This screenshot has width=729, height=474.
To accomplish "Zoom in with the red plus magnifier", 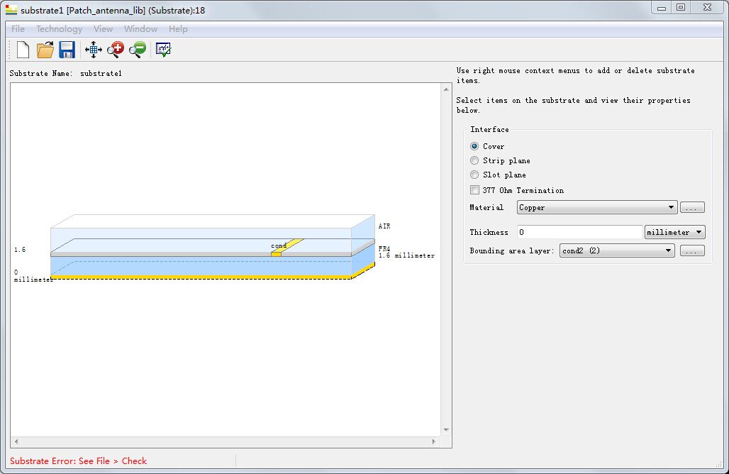I will 116,49.
